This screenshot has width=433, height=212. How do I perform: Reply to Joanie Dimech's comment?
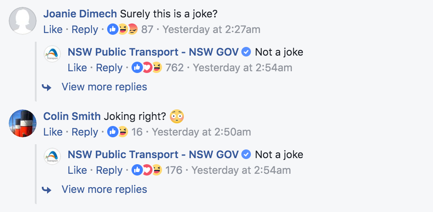pyautogui.click(x=85, y=30)
